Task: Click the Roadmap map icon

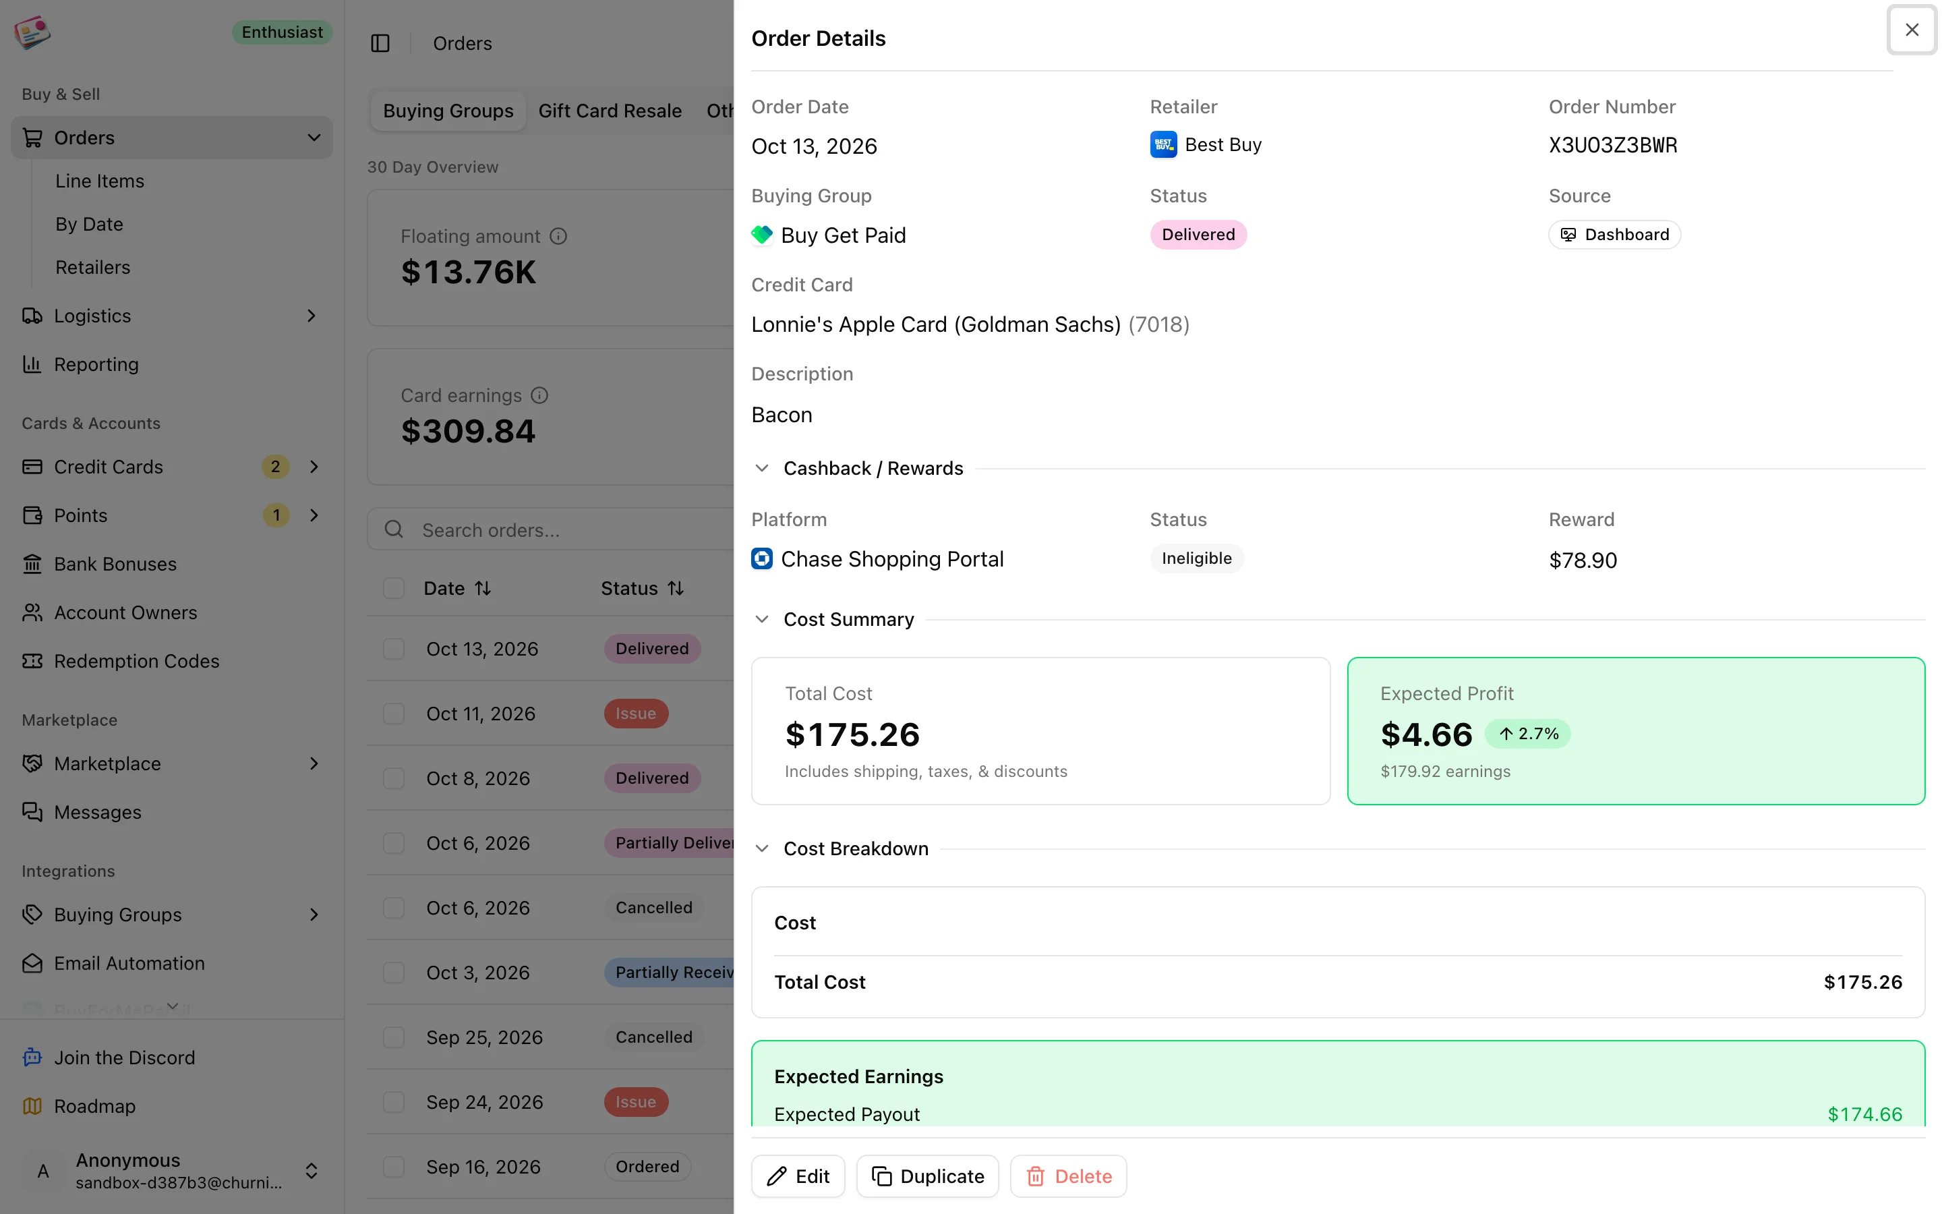Action: click(x=32, y=1105)
